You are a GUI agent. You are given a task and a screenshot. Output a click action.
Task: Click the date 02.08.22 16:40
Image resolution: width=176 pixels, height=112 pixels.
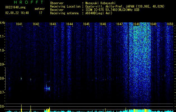17,13
